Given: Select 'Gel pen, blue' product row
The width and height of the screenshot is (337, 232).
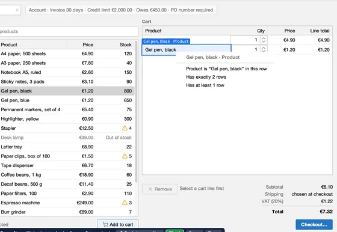Looking at the screenshot, I should click(x=67, y=100).
